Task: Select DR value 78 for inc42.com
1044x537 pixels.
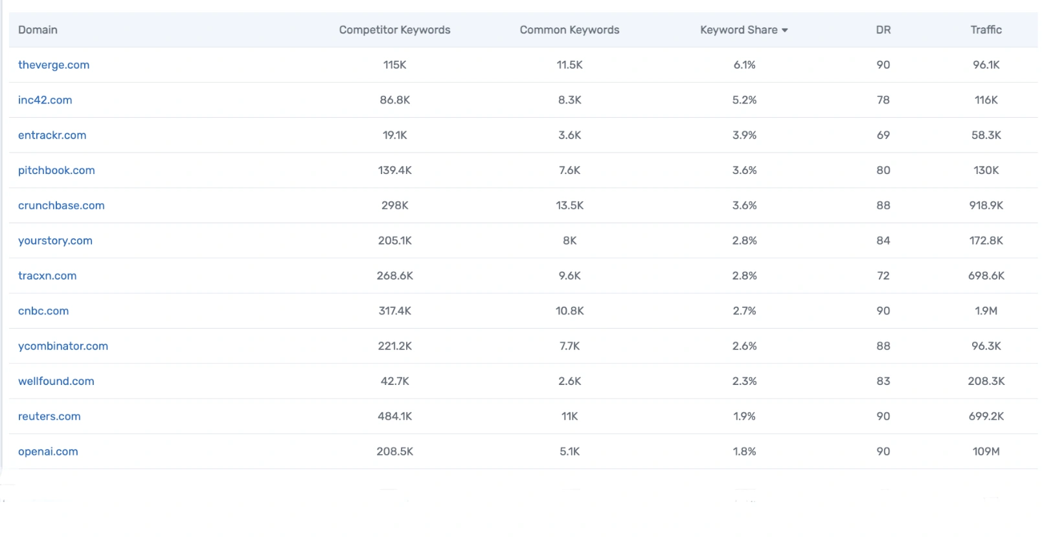Action: [x=883, y=100]
